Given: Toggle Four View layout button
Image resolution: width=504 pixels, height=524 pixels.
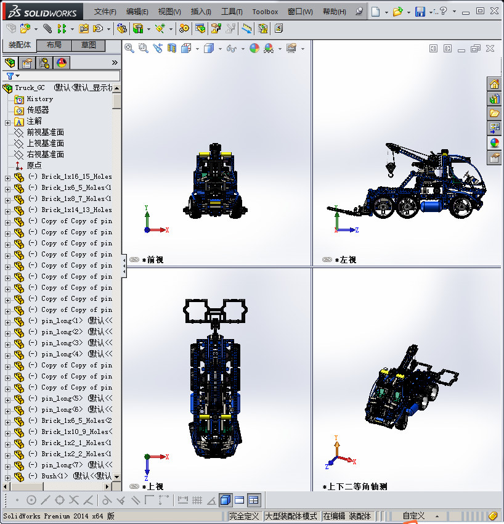Looking at the screenshot, I should pyautogui.click(x=254, y=501).
